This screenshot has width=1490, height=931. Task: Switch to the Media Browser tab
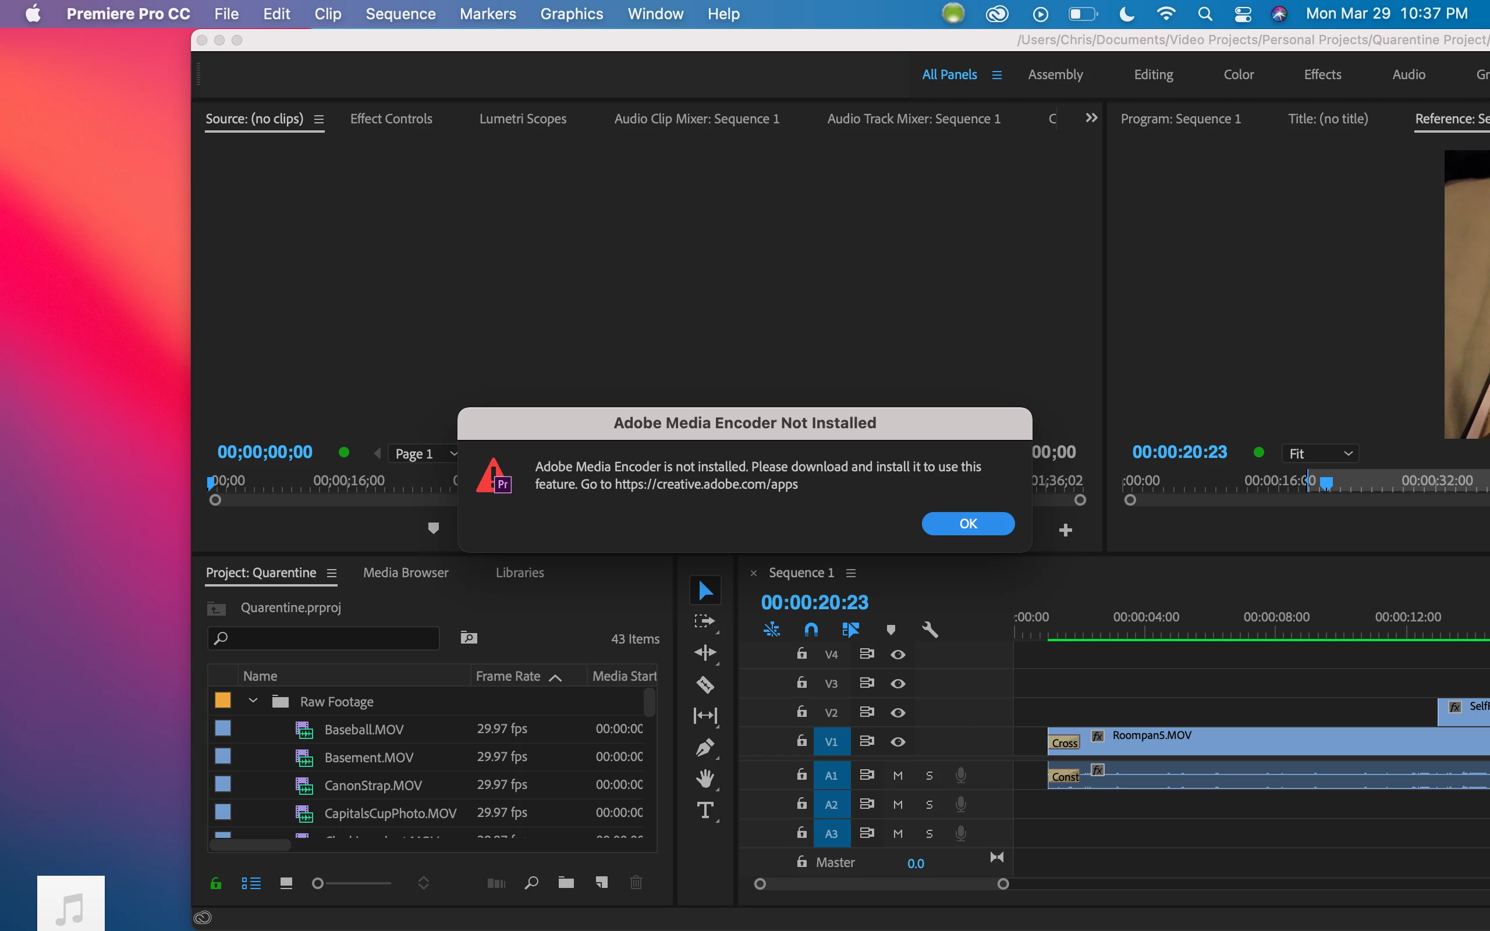pos(406,573)
